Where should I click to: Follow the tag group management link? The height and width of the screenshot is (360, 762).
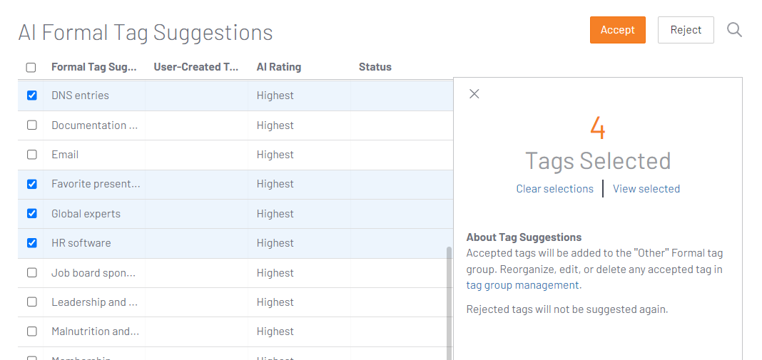point(522,285)
